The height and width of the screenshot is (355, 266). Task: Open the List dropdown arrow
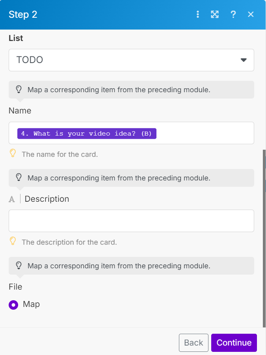tap(244, 60)
